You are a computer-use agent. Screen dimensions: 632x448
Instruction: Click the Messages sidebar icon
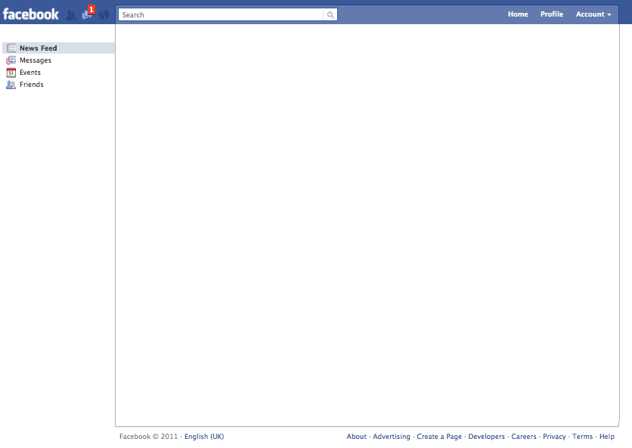point(11,60)
